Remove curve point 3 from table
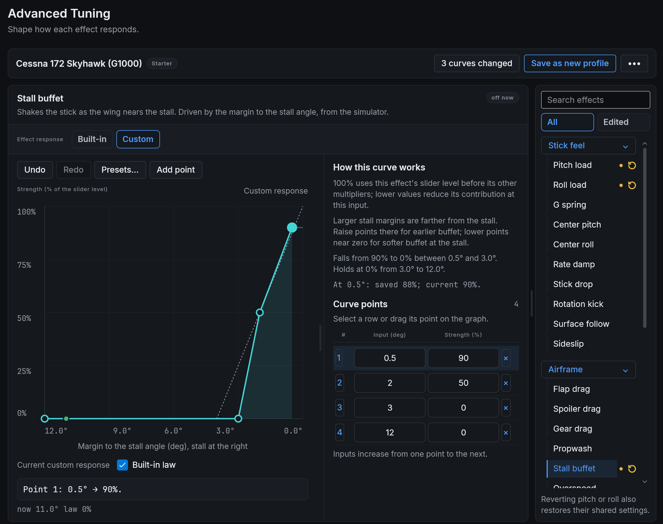 coord(506,408)
